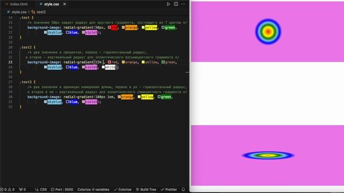This screenshot has height=193, width=344.
Task: Switch to the index.html tab
Action: [x=17, y=4]
